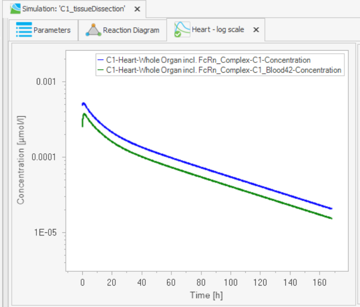Click the 160 tick label on the time axis
The width and height of the screenshot is (360, 307).
pos(319,282)
